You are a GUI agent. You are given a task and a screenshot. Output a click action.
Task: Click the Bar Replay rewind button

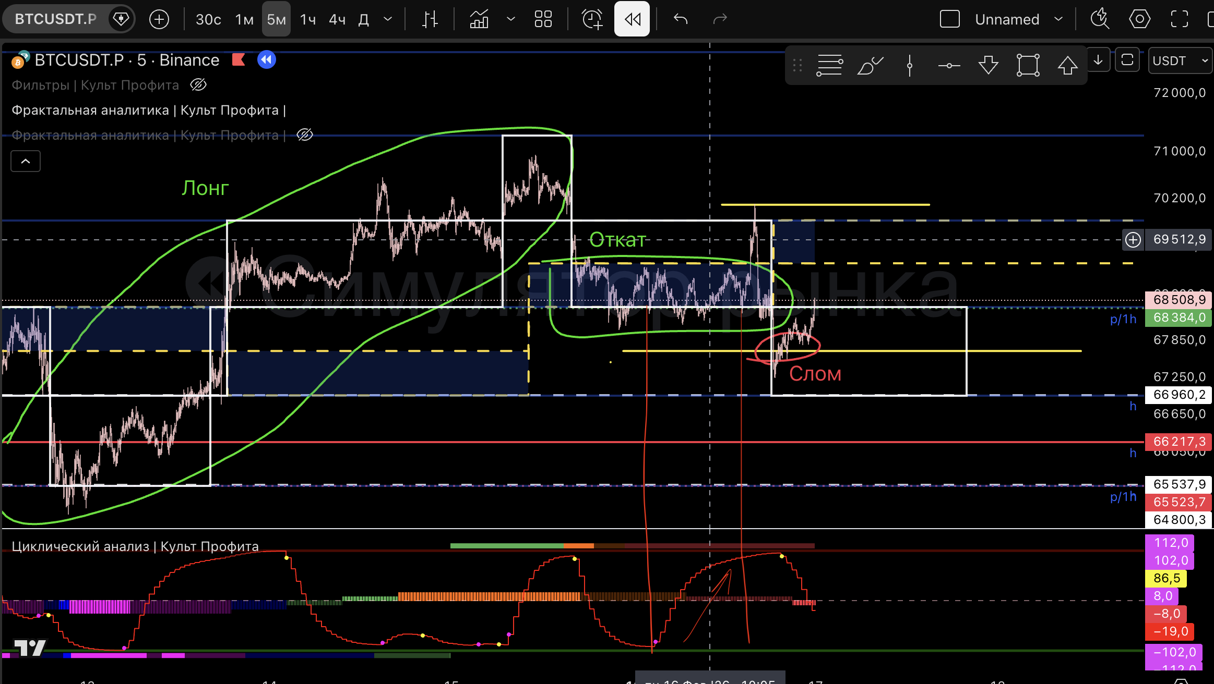(x=632, y=19)
